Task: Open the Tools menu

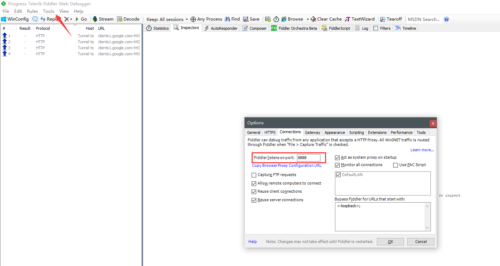Action: tap(49, 11)
